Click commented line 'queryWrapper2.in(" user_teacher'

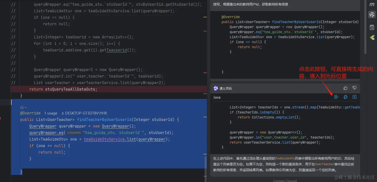(x=98, y=76)
